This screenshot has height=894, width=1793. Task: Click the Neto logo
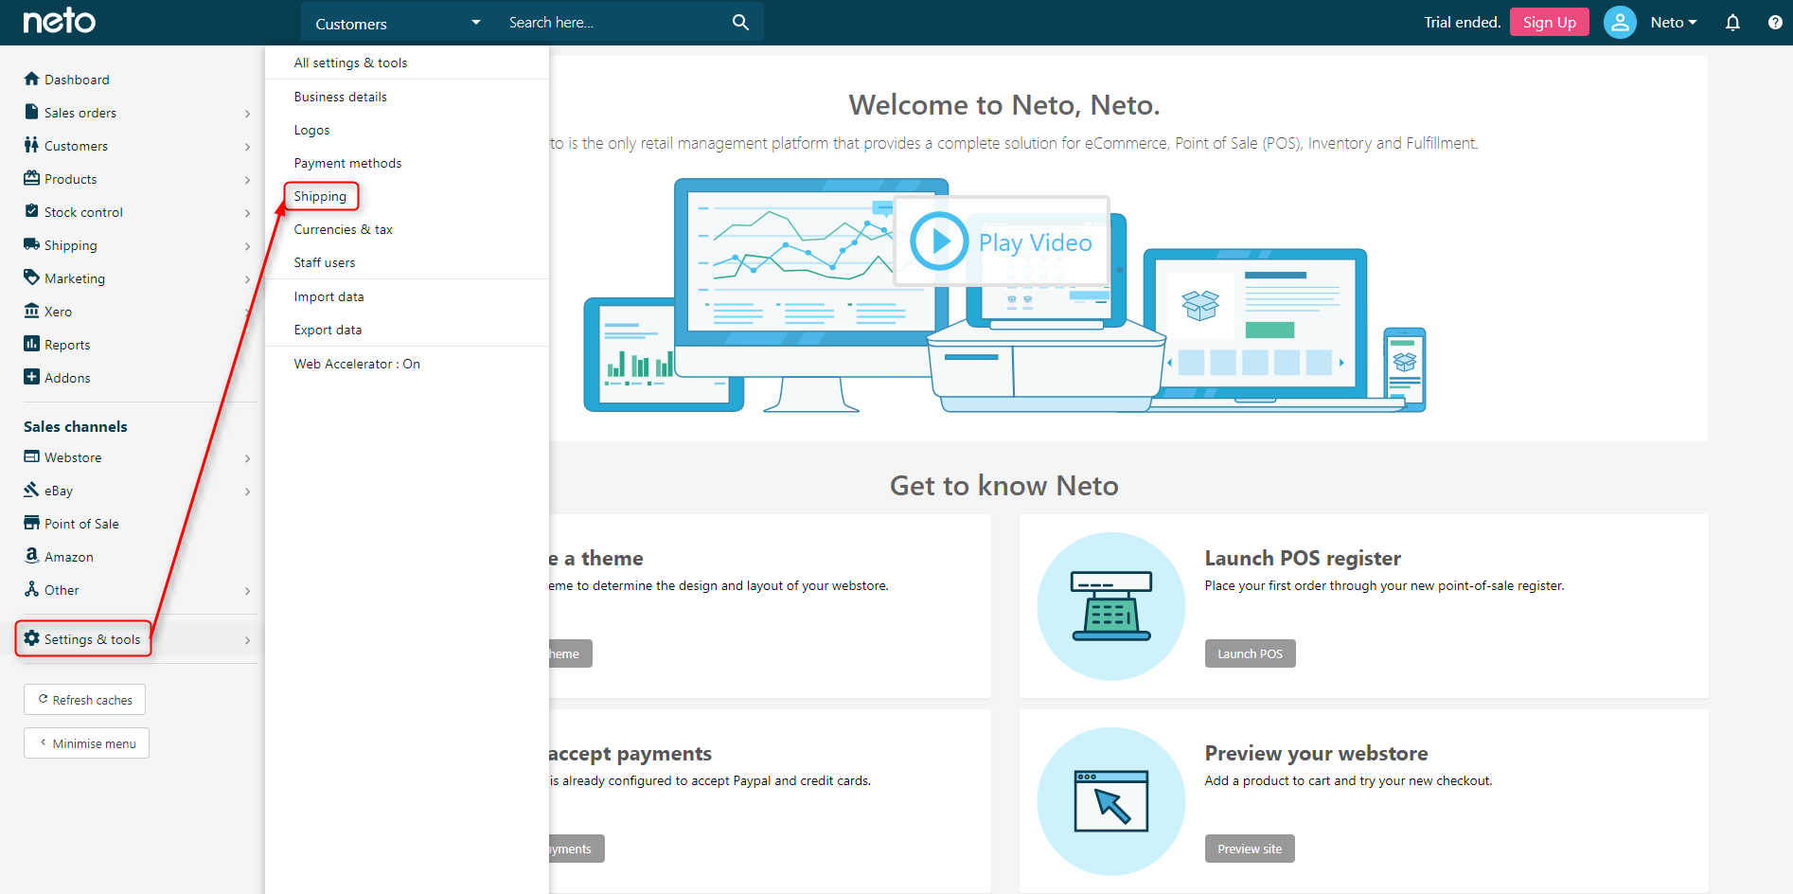[59, 21]
